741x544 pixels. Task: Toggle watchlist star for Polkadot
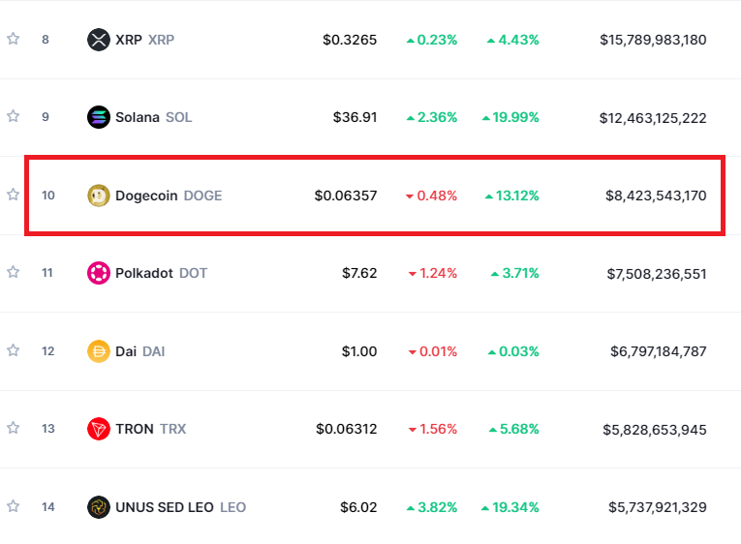[x=14, y=272]
